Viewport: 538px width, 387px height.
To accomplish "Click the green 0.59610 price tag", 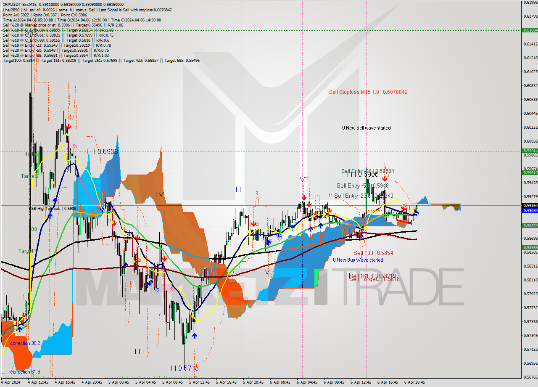I will pos(530,172).
